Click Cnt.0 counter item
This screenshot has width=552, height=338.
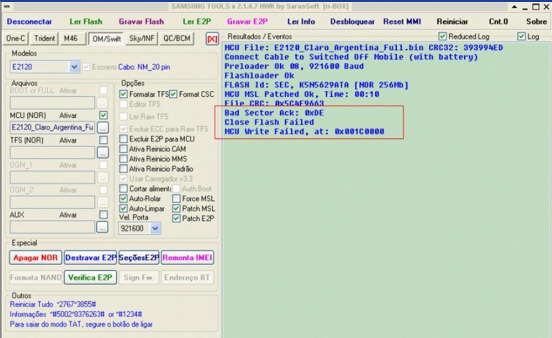(x=498, y=21)
